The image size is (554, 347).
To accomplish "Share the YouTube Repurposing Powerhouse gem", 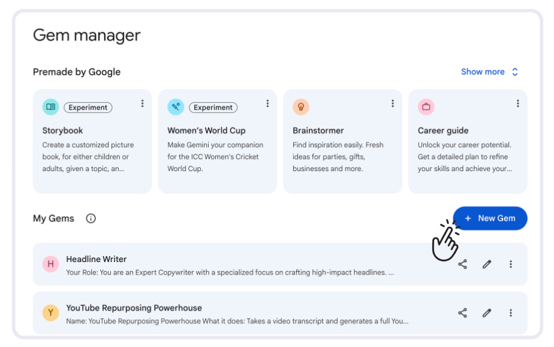I will click(462, 312).
